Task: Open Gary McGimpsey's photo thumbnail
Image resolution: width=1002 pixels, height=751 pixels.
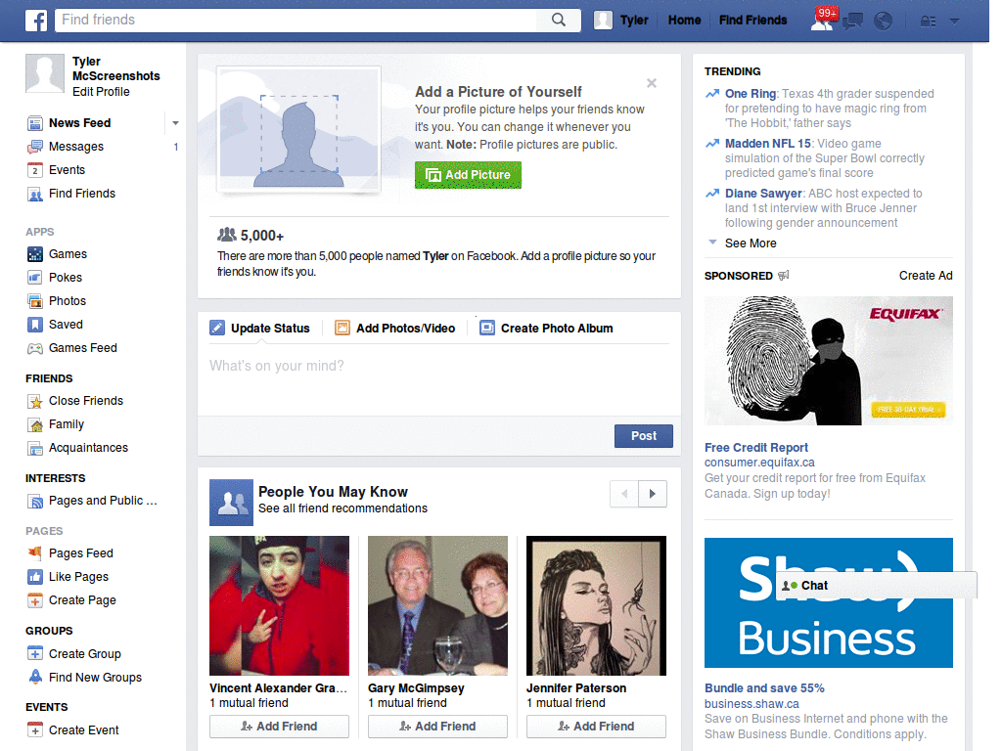Action: point(437,605)
